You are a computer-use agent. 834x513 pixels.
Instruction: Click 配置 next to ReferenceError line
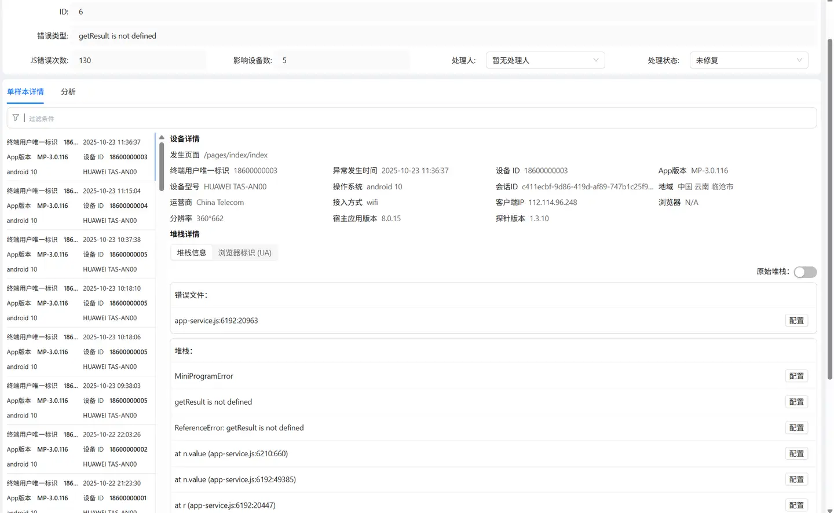[x=796, y=428]
